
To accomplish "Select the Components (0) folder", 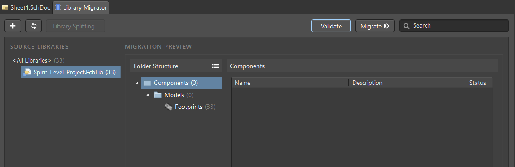I will tap(182, 83).
